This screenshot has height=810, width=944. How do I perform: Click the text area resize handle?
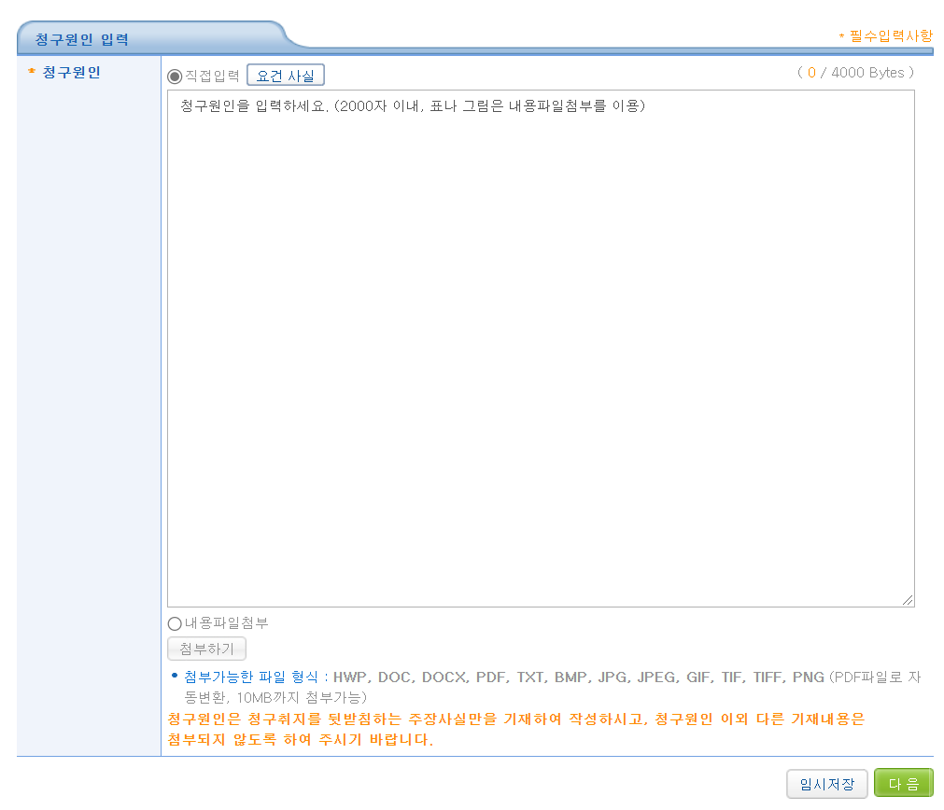tap(908, 600)
